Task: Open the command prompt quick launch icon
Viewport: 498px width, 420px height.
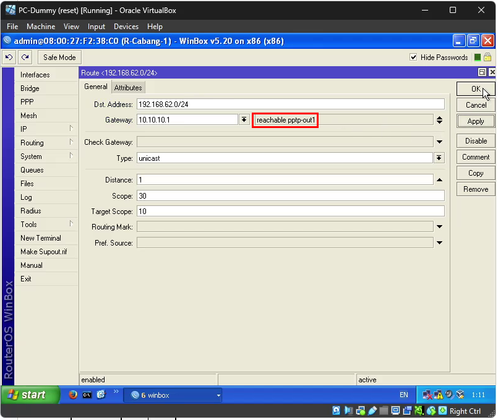Action: (x=87, y=395)
